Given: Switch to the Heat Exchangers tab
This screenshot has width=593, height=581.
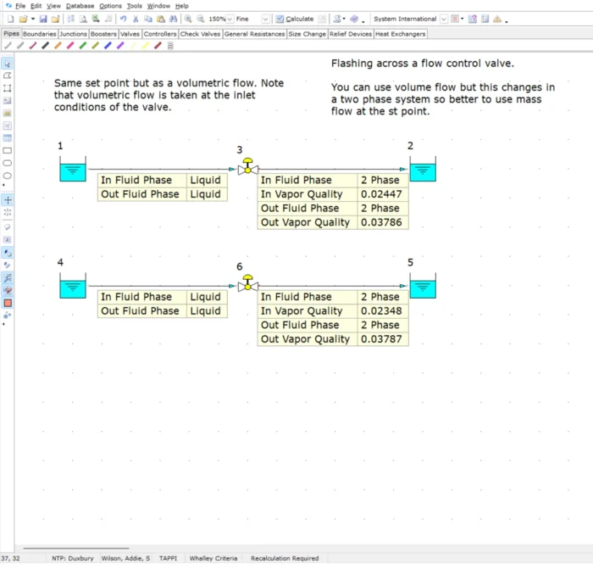Looking at the screenshot, I should tap(401, 34).
